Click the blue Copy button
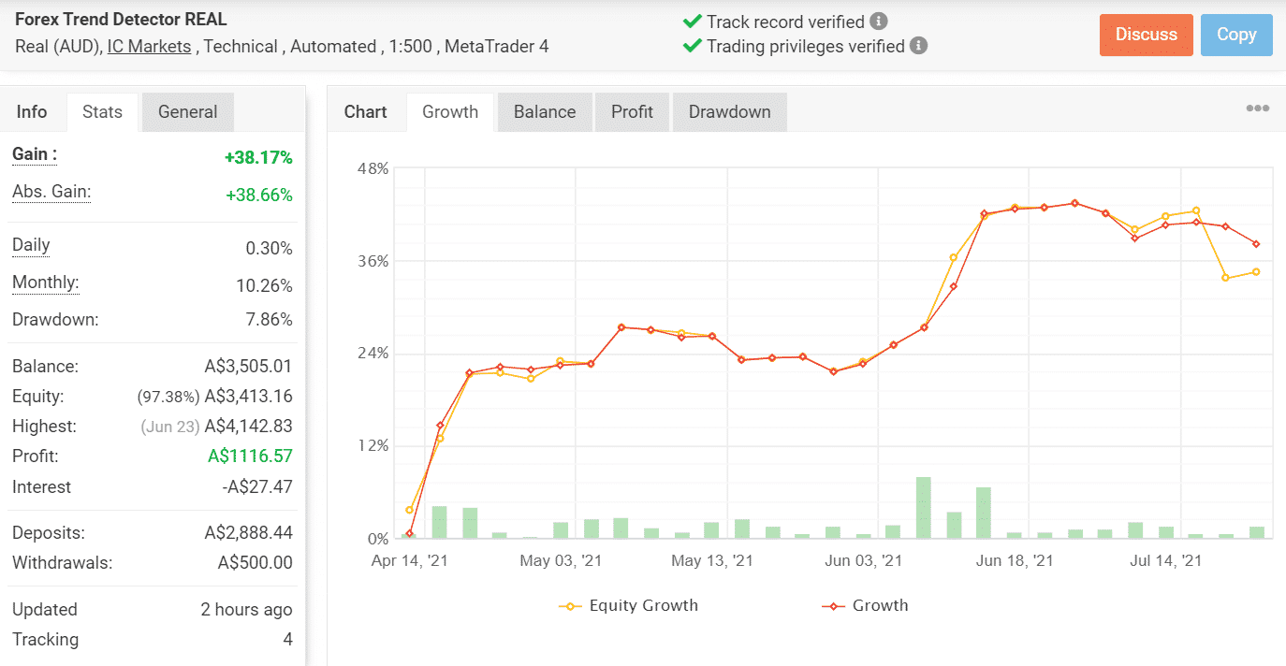The height and width of the screenshot is (666, 1286). pos(1236,35)
